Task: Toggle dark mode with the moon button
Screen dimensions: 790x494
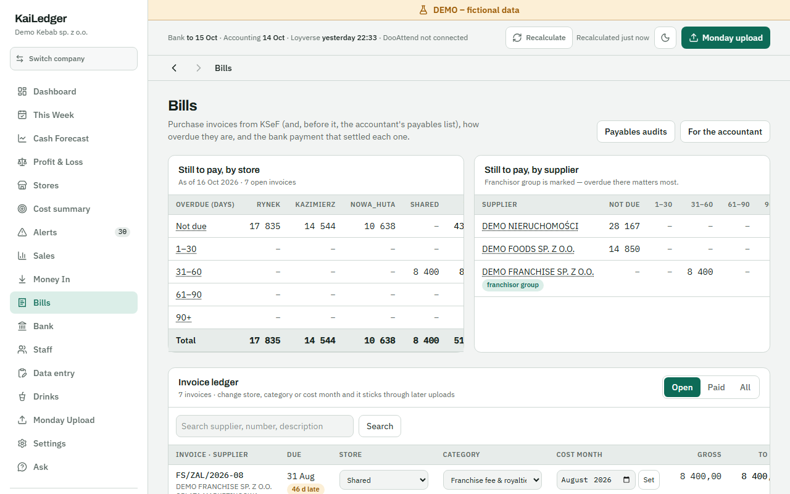Action: point(665,38)
